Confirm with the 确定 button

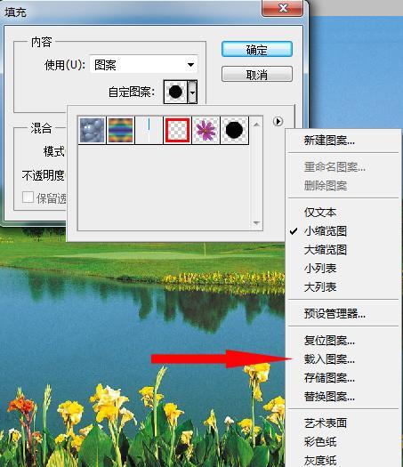(x=257, y=49)
